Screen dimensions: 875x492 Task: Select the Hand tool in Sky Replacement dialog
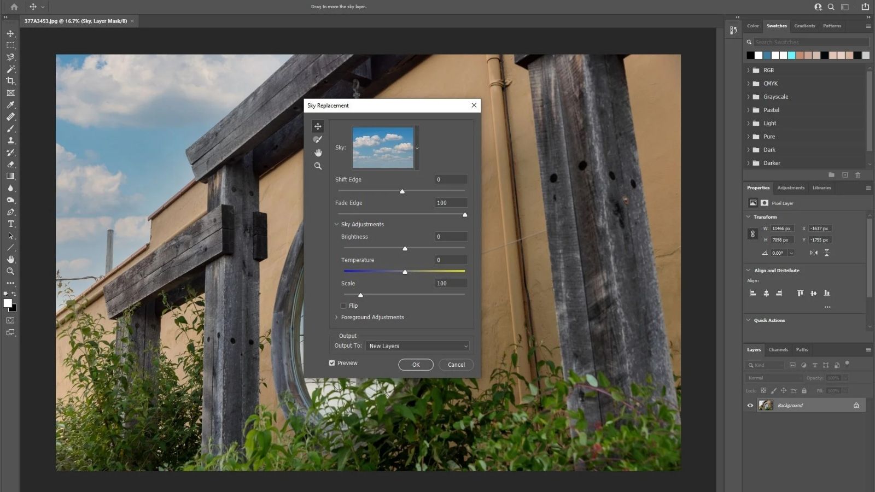click(x=318, y=153)
